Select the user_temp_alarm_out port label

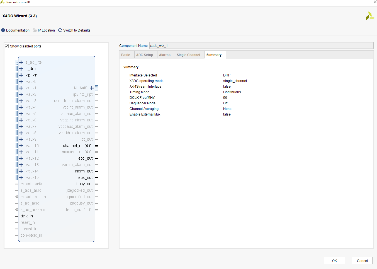73,101
